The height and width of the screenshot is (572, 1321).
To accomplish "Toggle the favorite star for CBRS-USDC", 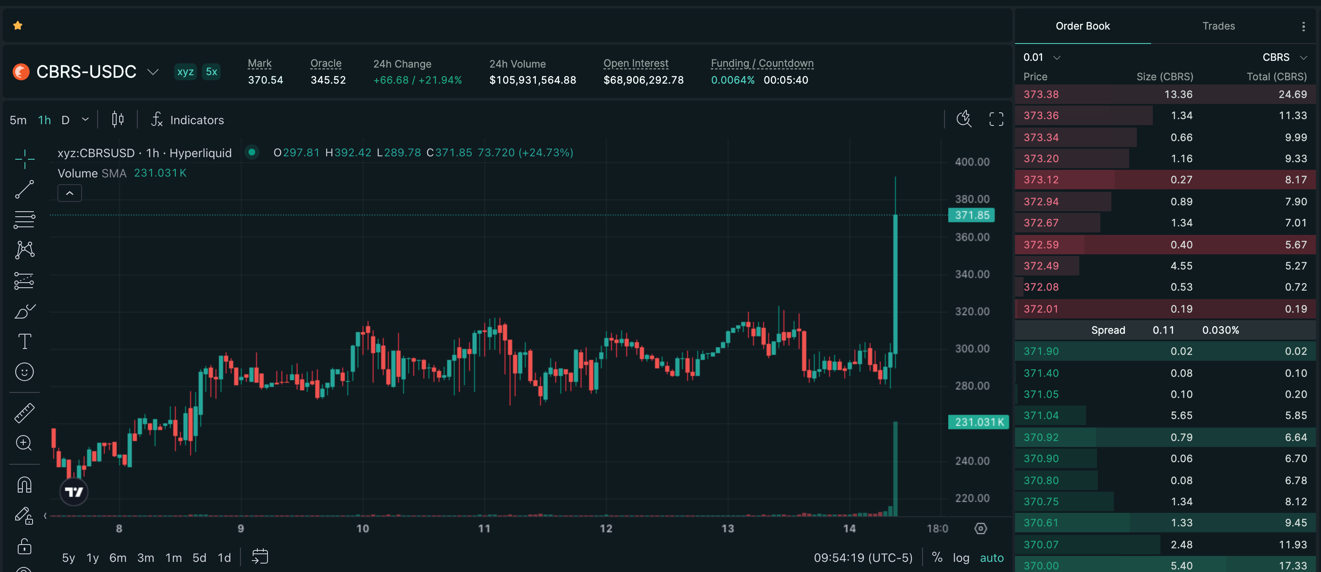I will tap(18, 25).
